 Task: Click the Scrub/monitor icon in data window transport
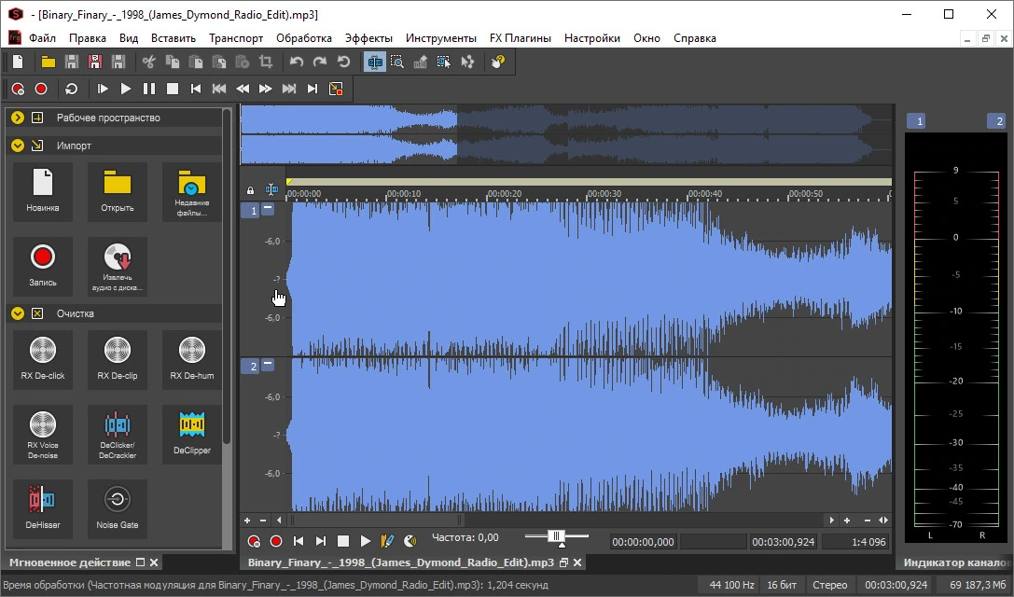tap(410, 541)
